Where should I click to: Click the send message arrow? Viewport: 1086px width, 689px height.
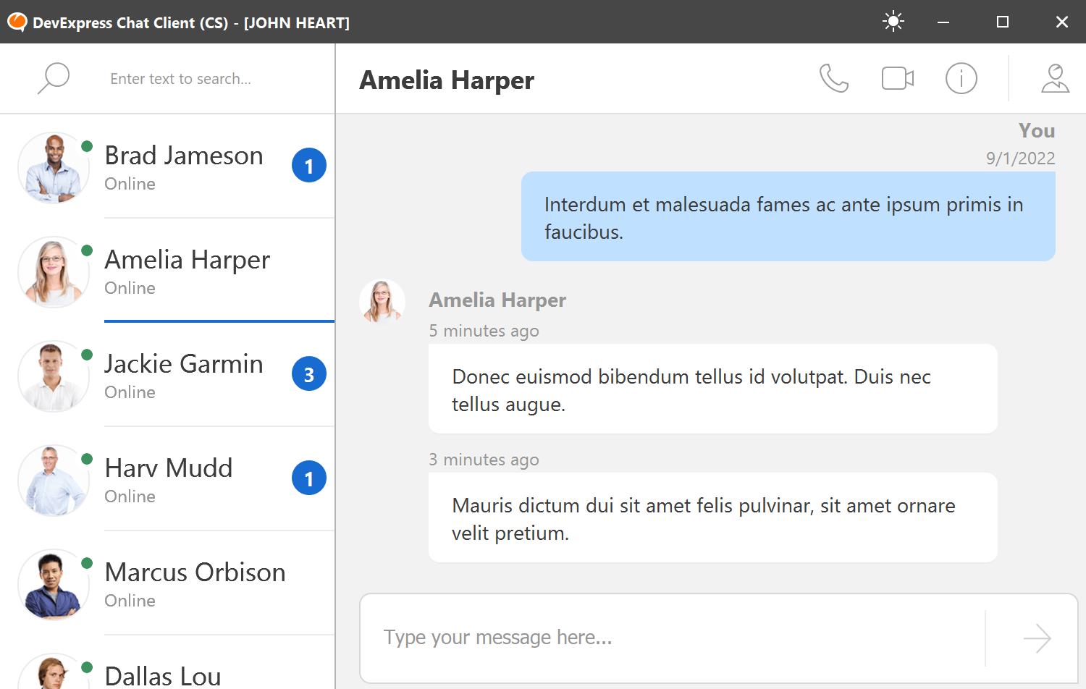[1037, 638]
